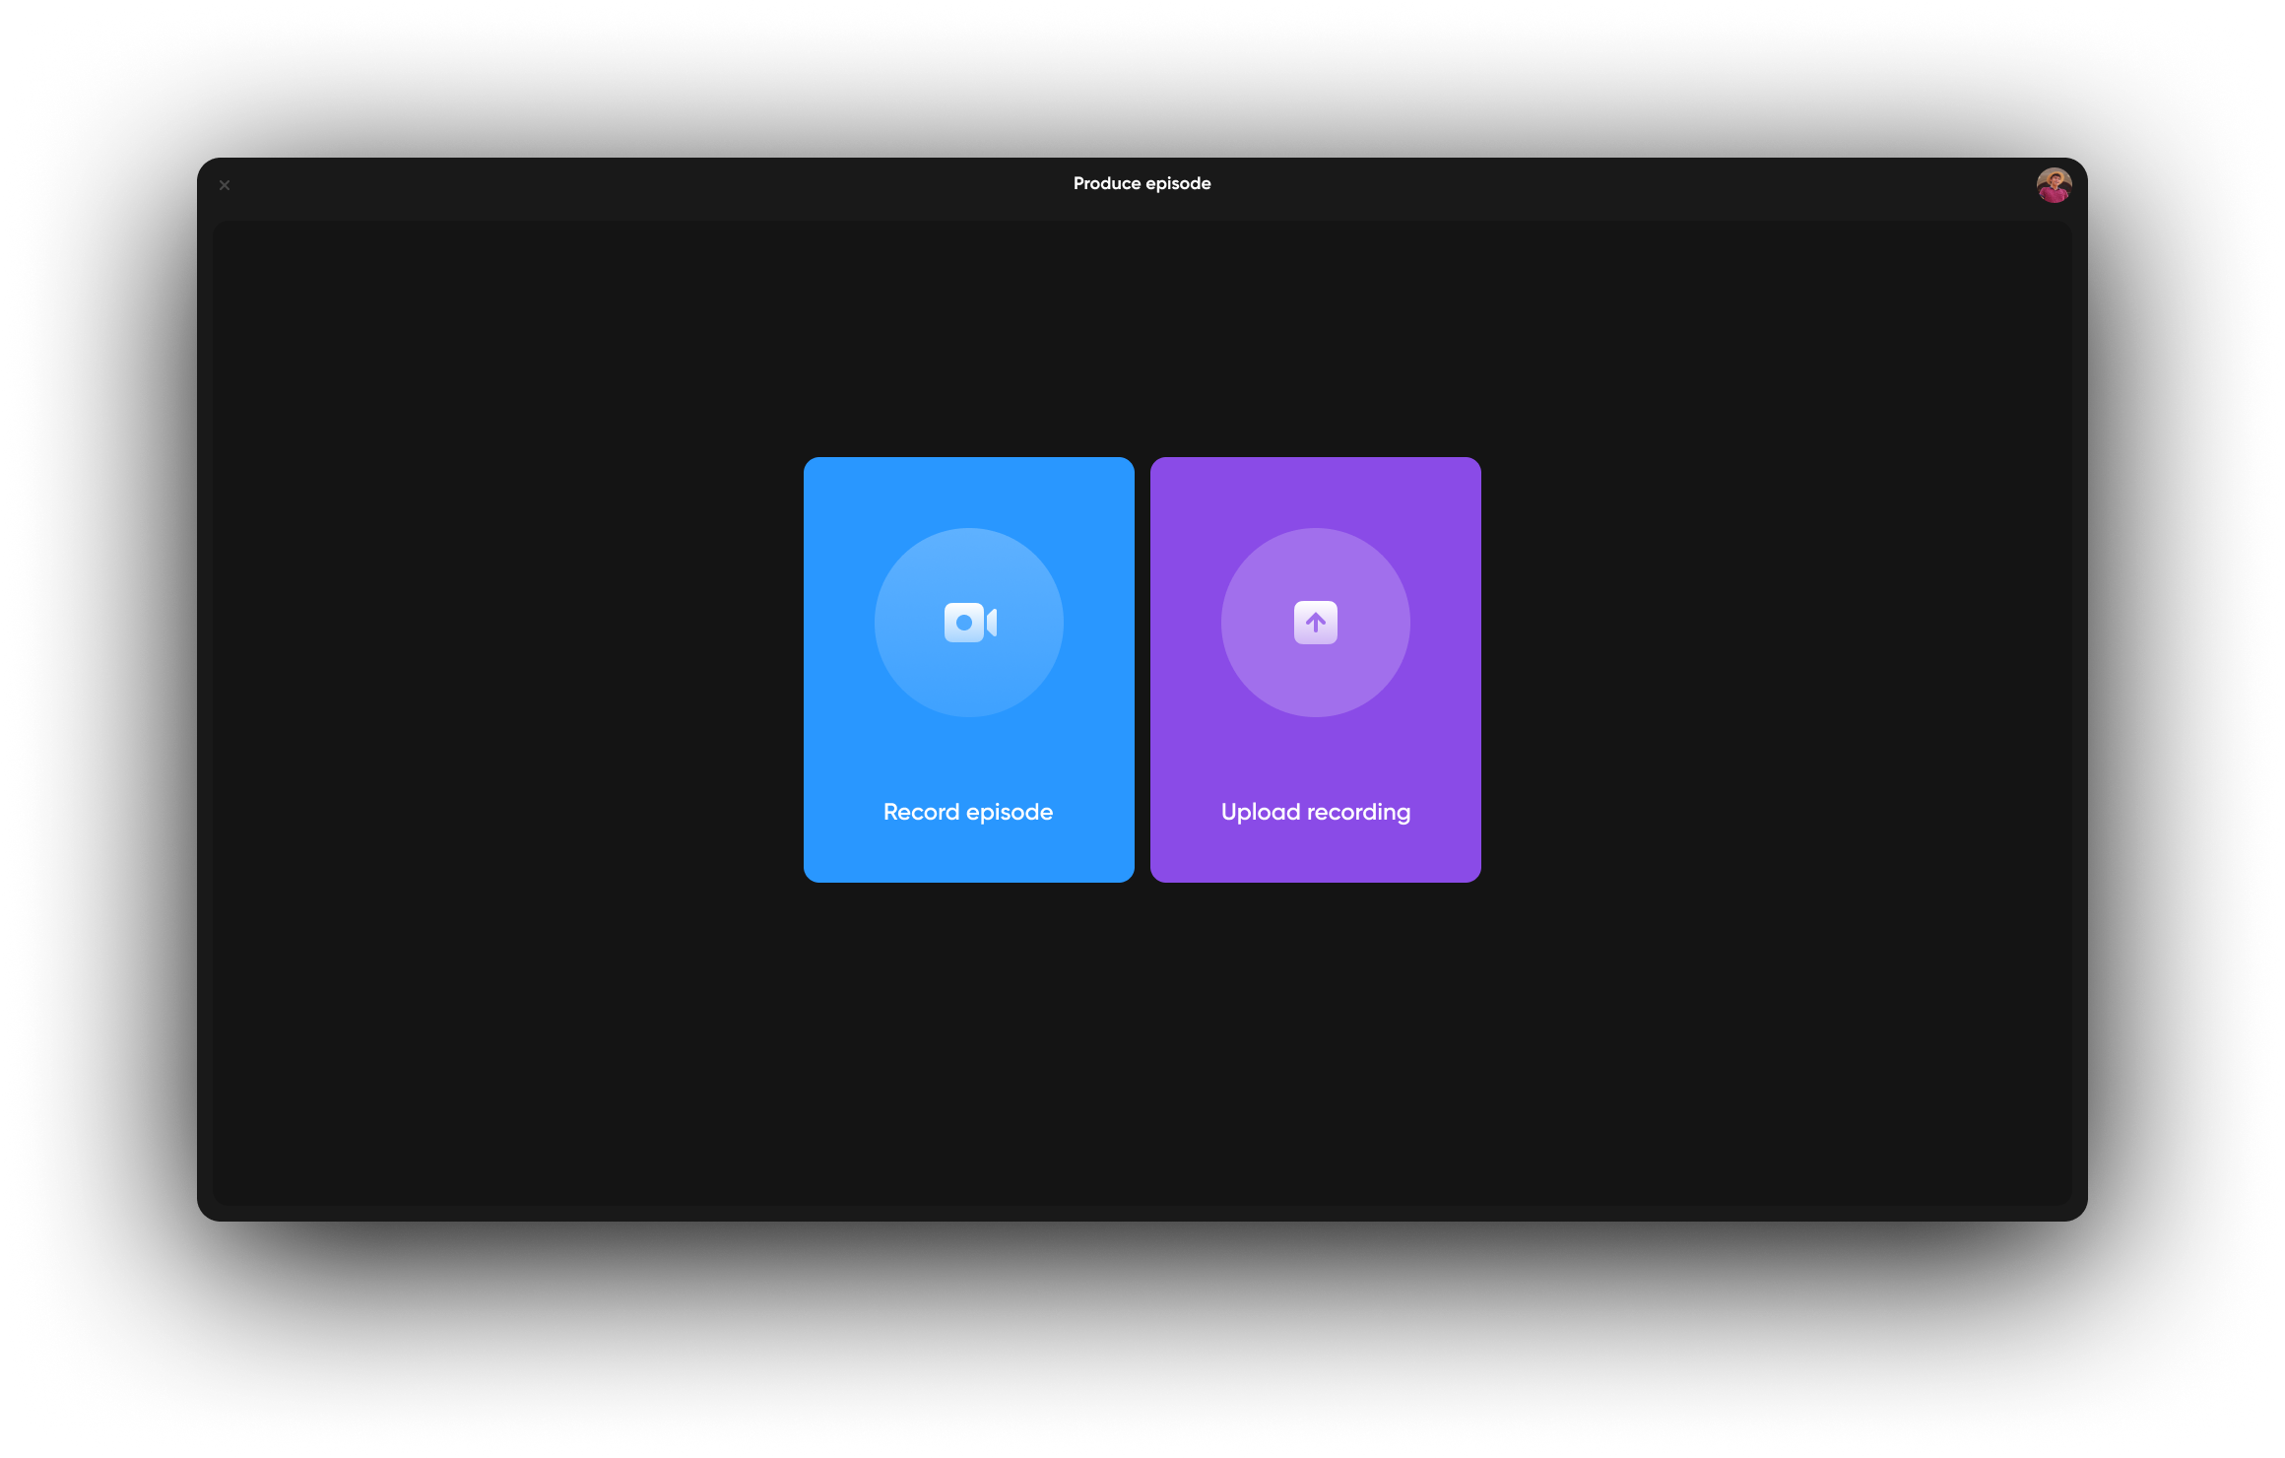Screen dimensions: 2285x1458
Task: Close the Produce episode dialog
Action: click(x=225, y=185)
